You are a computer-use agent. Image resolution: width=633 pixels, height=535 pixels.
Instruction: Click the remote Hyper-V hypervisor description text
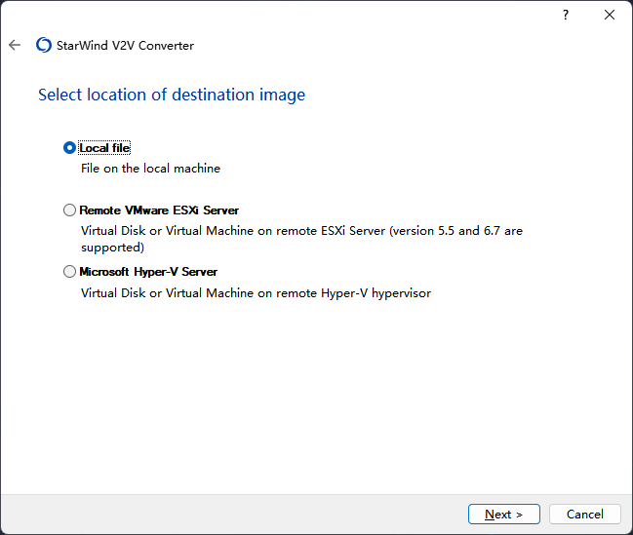point(256,292)
